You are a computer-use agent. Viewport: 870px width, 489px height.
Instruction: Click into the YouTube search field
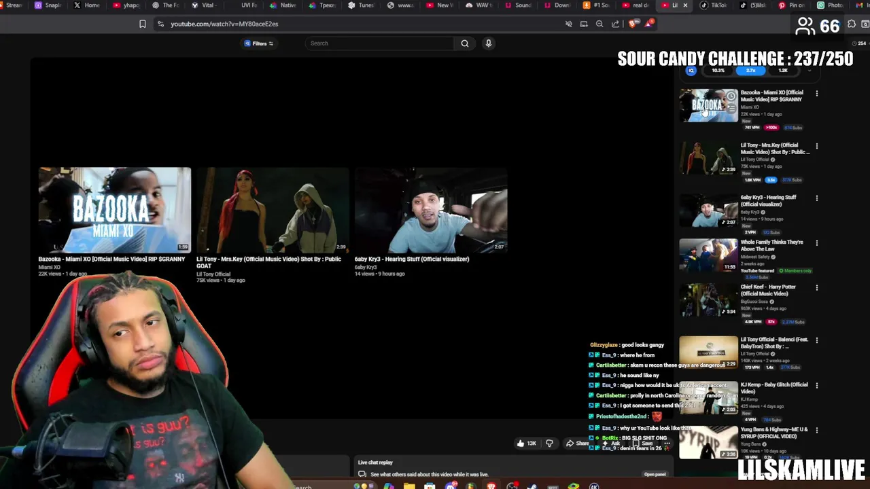coord(379,43)
